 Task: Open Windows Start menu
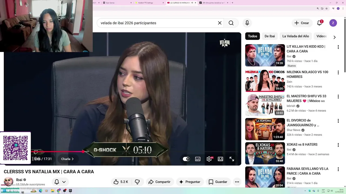[4, 191]
